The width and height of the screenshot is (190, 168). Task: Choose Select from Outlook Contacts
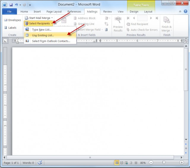click(50, 41)
